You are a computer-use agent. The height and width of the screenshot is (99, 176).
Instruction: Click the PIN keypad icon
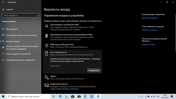[x=47, y=46]
